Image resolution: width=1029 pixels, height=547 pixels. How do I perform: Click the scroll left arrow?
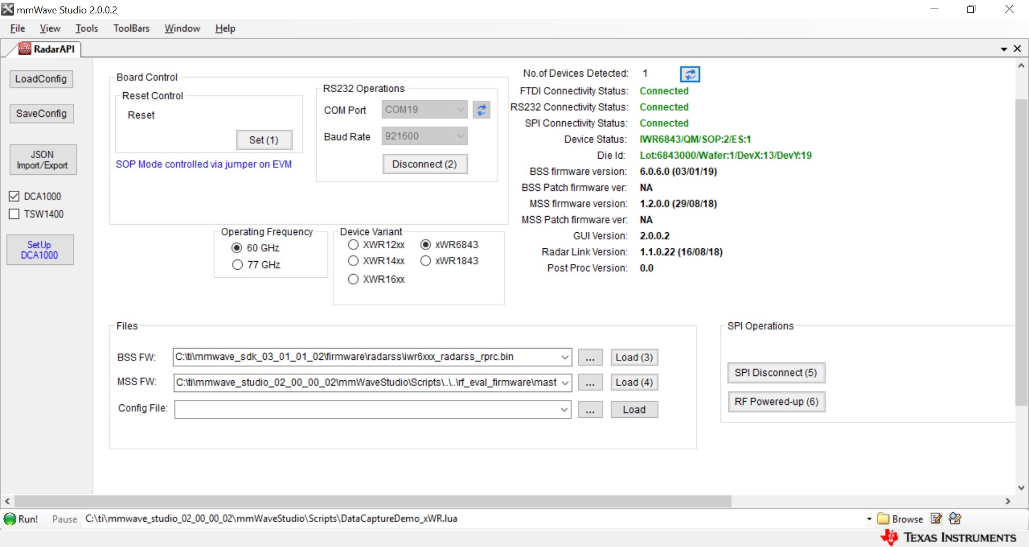(x=8, y=501)
